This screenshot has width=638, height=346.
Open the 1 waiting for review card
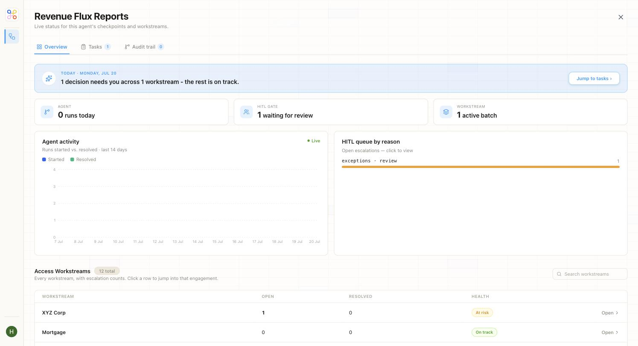pos(331,112)
